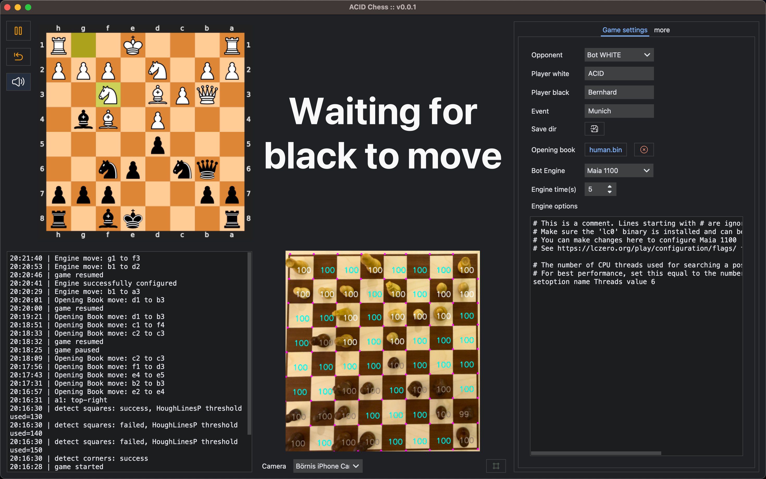This screenshot has width=766, height=479.
Task: Remove the human.bin opening book
Action: [644, 149]
